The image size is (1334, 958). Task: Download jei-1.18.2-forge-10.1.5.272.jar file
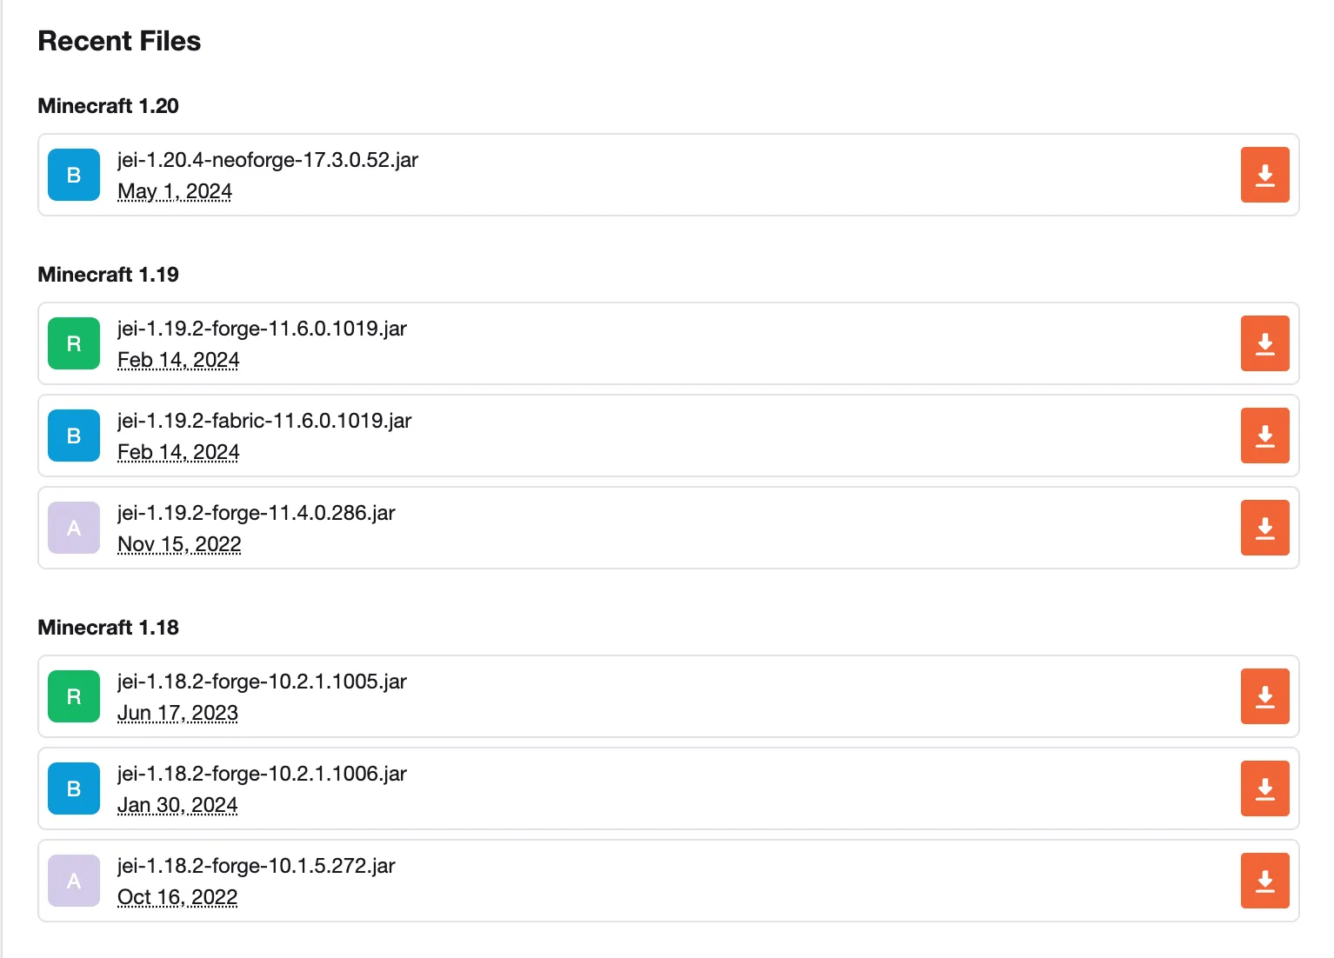(x=1264, y=881)
